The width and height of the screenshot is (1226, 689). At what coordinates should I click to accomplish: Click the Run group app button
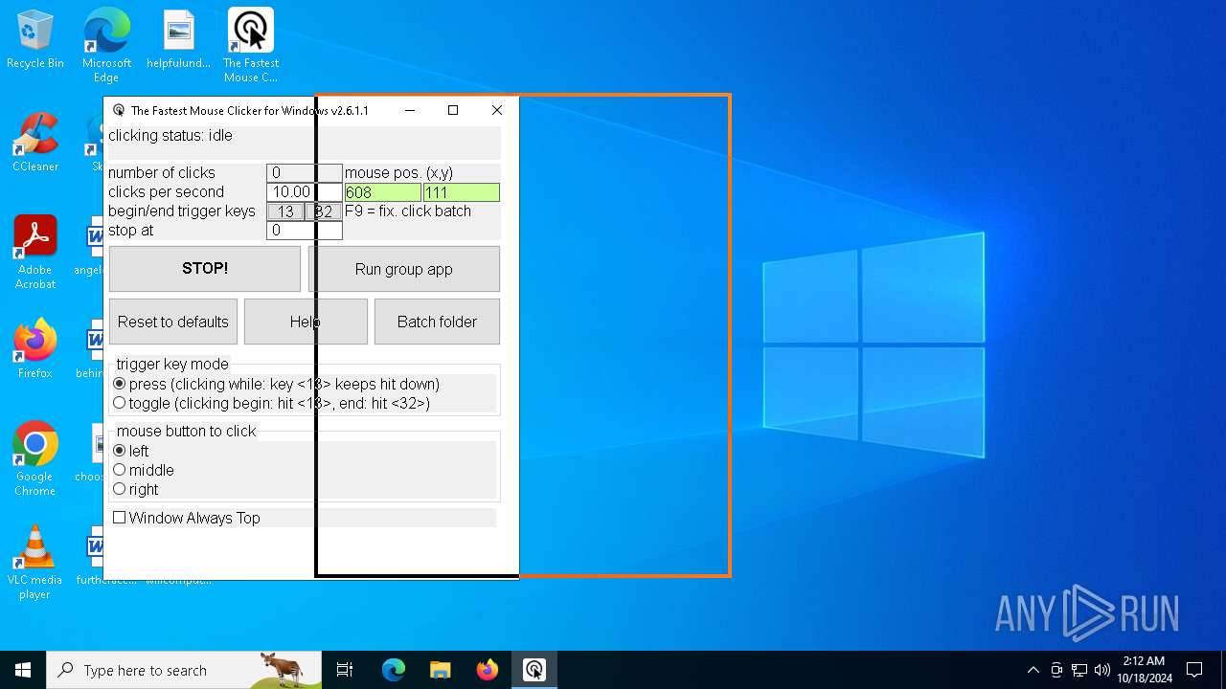[x=403, y=269]
